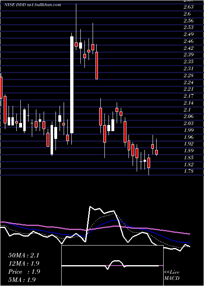Select the 2.49 price axis label
The width and height of the screenshot is (204, 286).
[188, 34]
